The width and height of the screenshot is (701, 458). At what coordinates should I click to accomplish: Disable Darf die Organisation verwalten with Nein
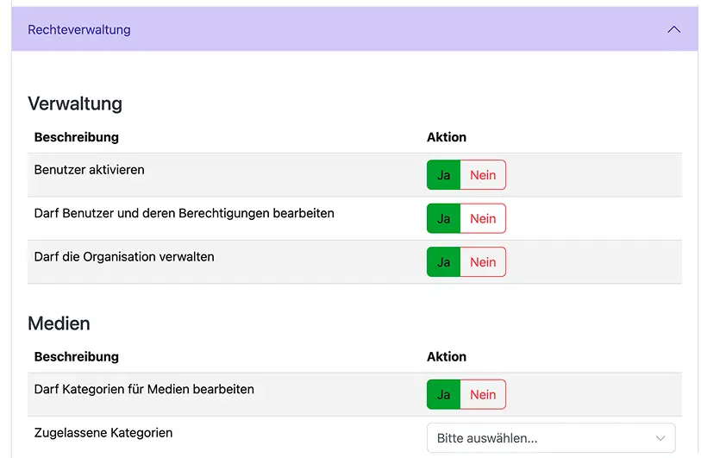click(x=483, y=262)
